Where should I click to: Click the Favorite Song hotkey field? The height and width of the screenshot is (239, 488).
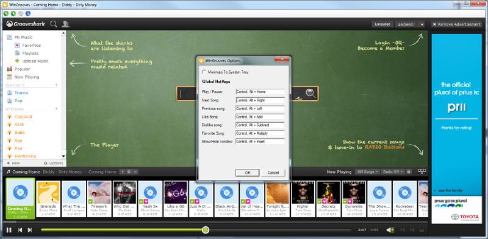[x=260, y=133]
